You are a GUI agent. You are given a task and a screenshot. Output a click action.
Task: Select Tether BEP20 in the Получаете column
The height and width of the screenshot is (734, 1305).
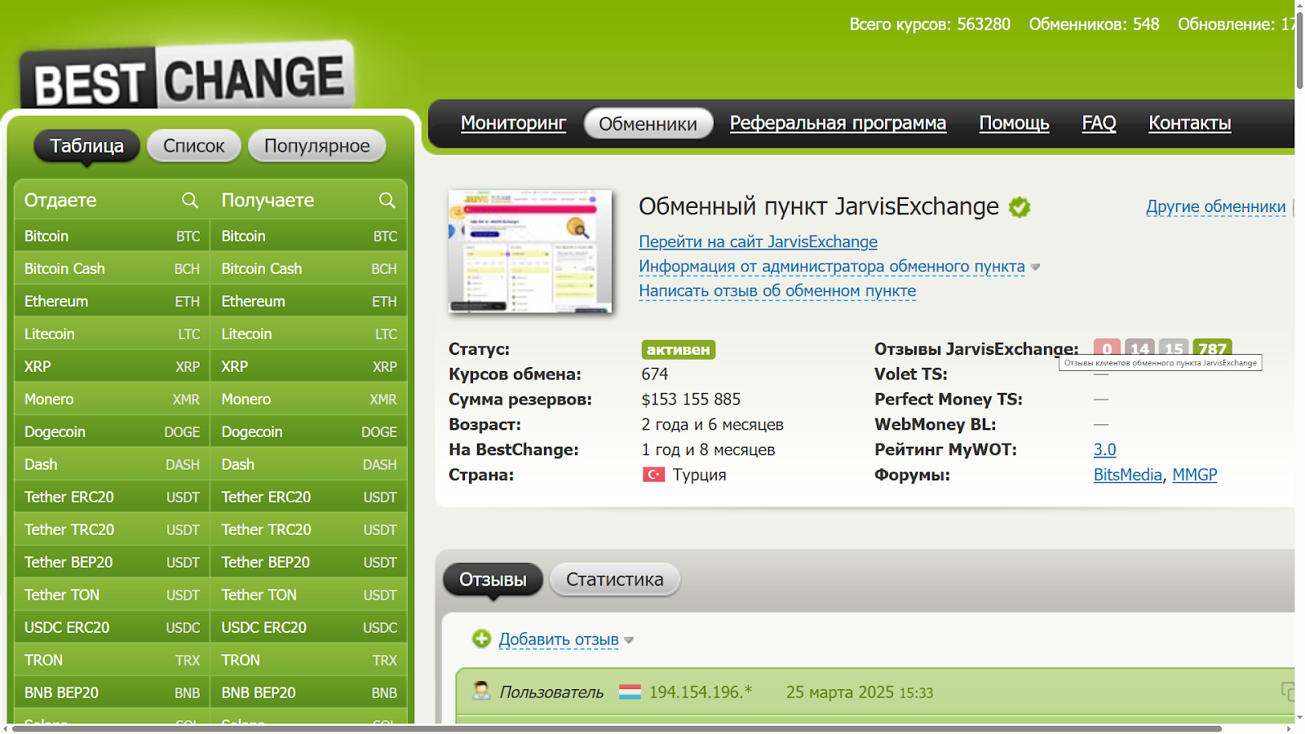309,562
